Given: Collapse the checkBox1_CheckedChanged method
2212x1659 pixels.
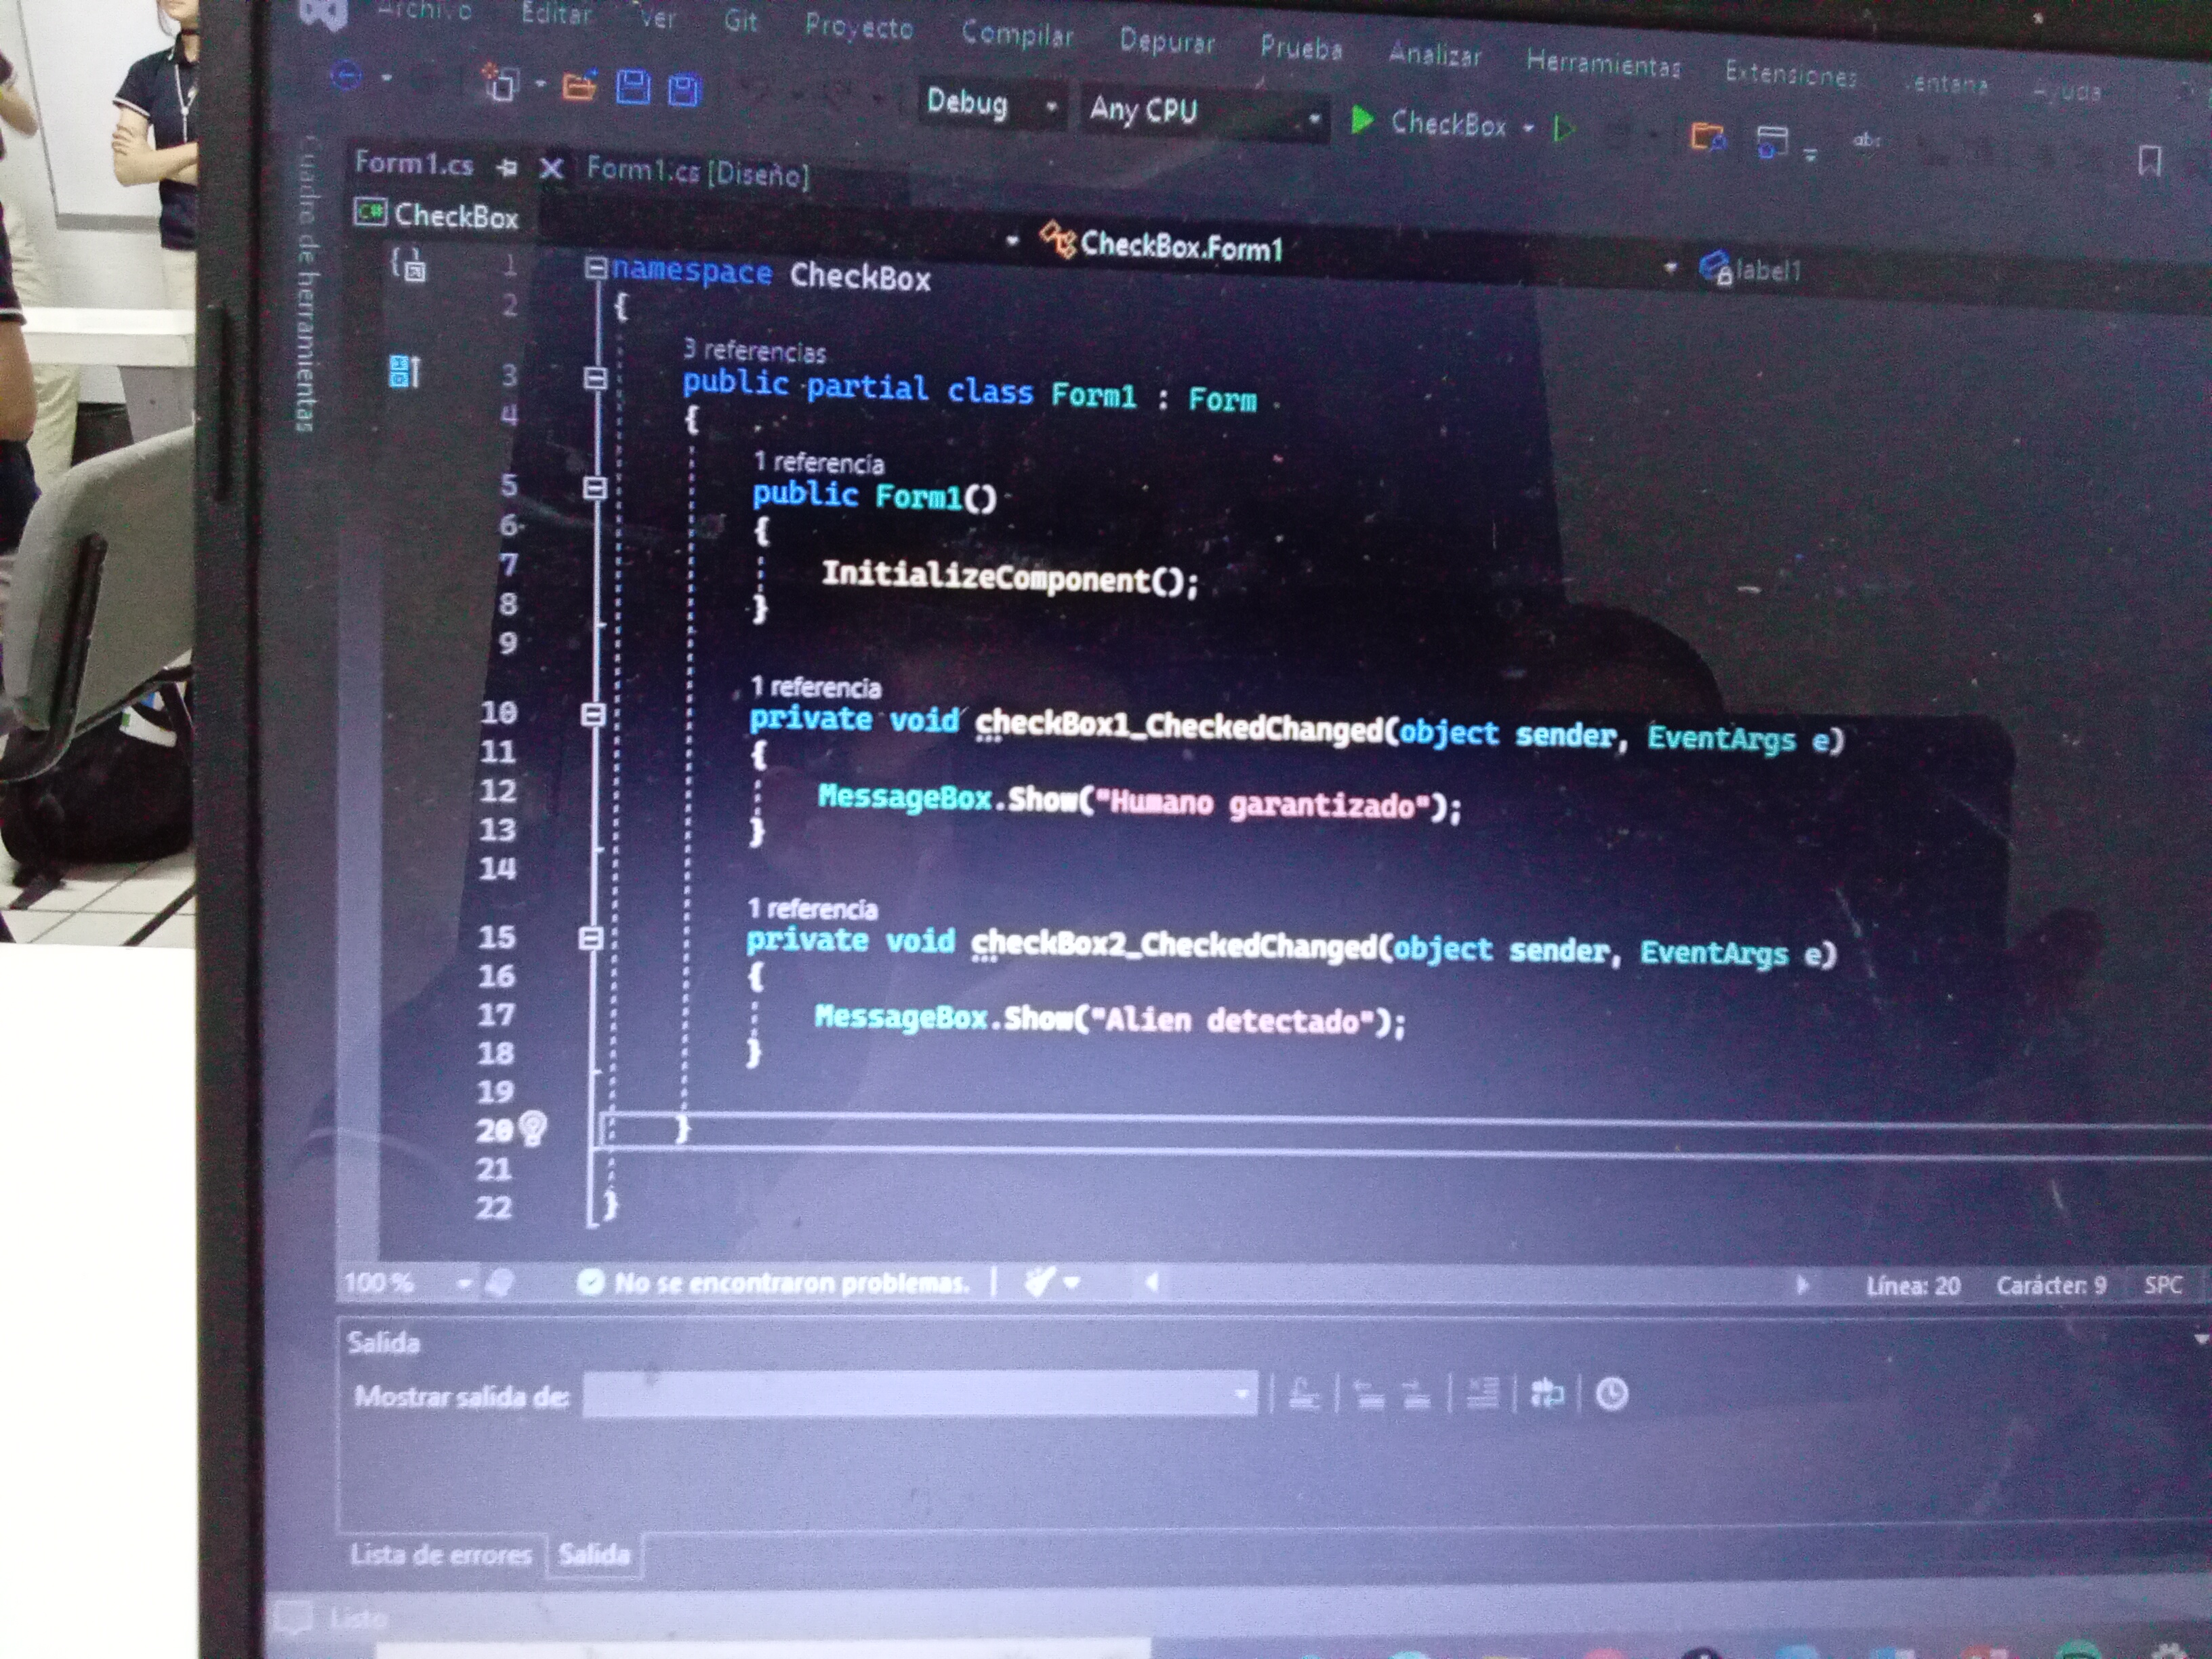Looking at the screenshot, I should (593, 714).
